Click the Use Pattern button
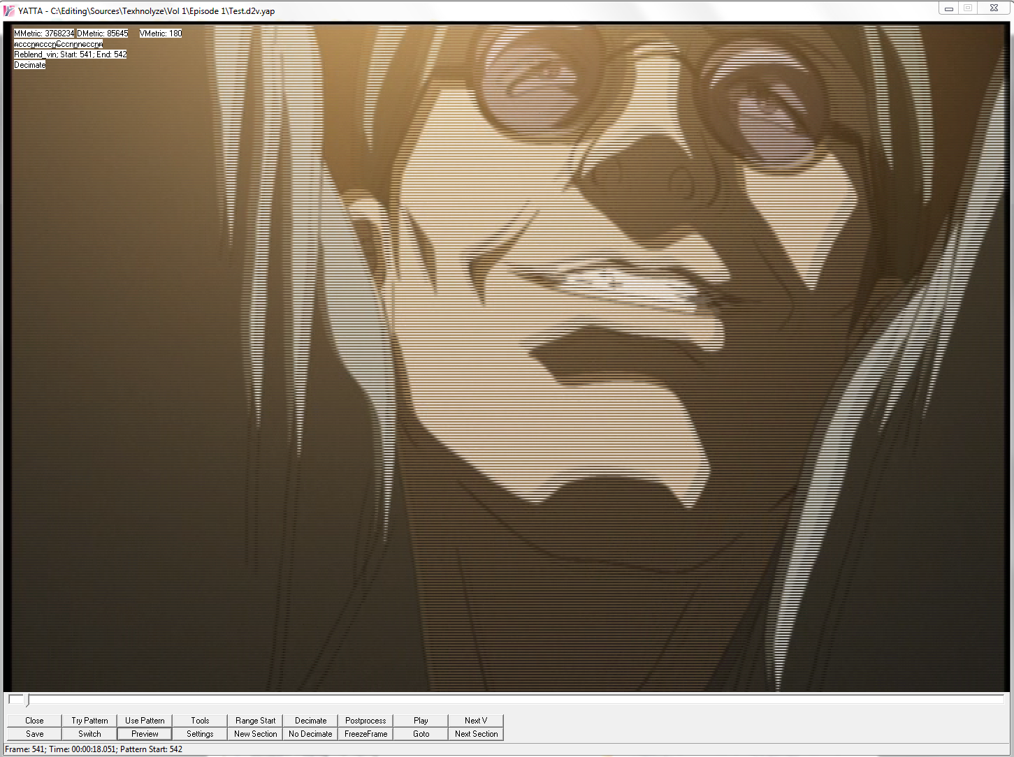 click(145, 720)
